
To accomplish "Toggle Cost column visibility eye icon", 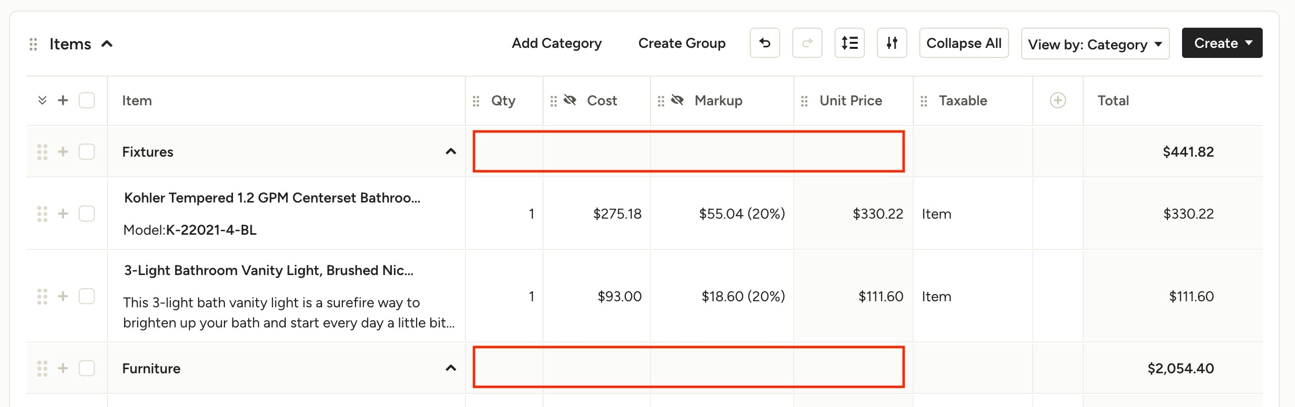I will [x=570, y=100].
